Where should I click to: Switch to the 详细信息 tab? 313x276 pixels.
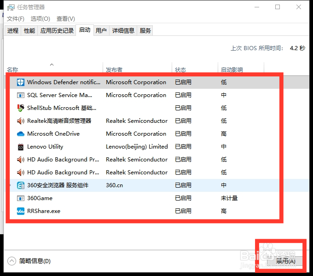pos(123,30)
